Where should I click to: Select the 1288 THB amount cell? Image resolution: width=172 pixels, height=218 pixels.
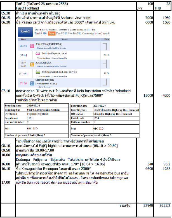click(166, 169)
